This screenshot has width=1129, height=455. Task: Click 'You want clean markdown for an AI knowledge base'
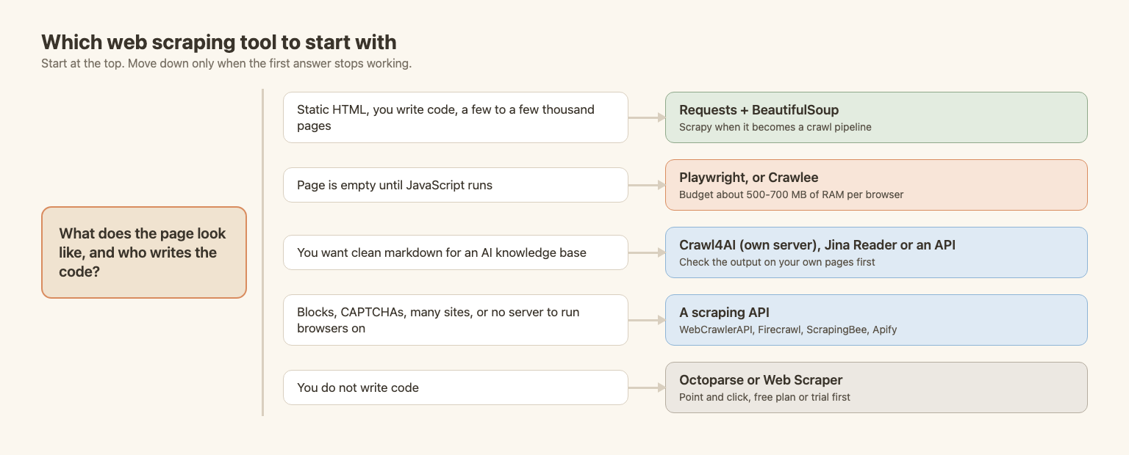(456, 252)
